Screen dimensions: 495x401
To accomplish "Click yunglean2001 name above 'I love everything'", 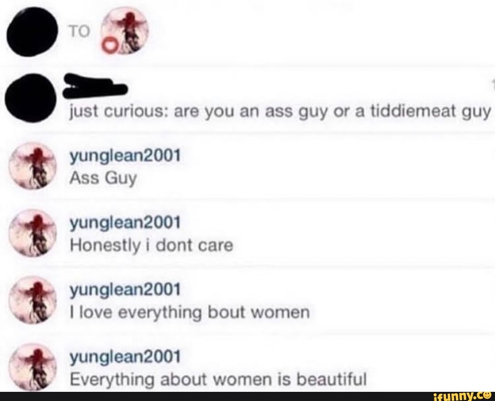I will click(125, 290).
